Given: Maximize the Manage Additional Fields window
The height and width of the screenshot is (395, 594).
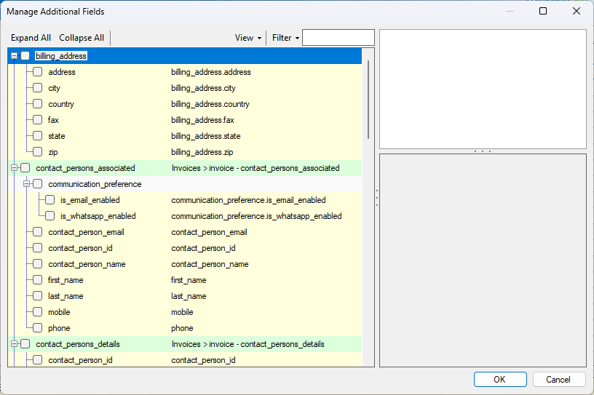Looking at the screenshot, I should 543,11.
